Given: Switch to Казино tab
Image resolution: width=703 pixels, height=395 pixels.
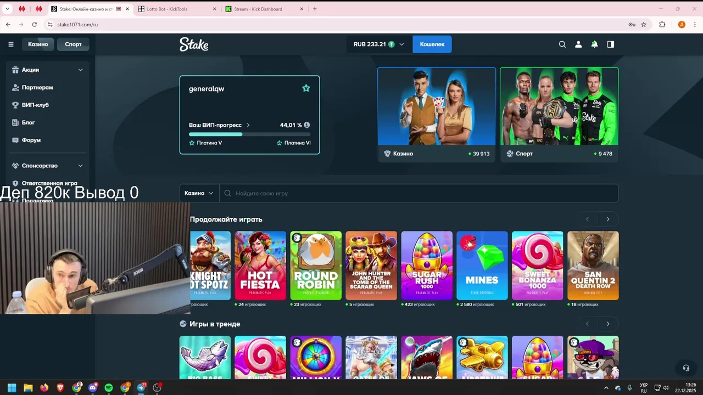Looking at the screenshot, I should [x=38, y=44].
